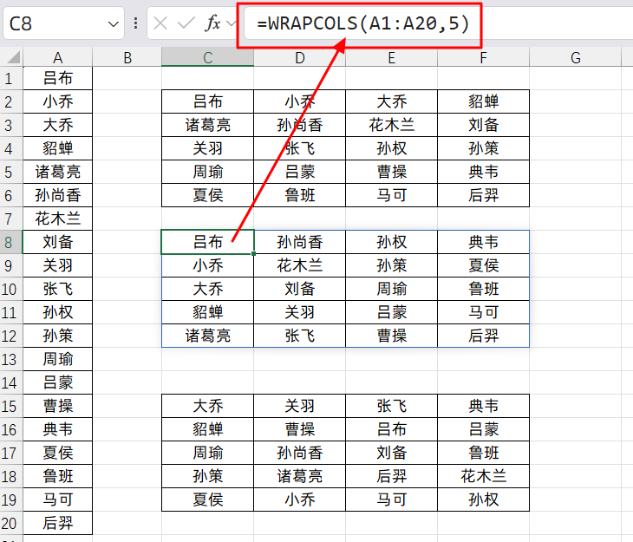
Task: Click cell D12 containing 张飞
Action: point(299,336)
